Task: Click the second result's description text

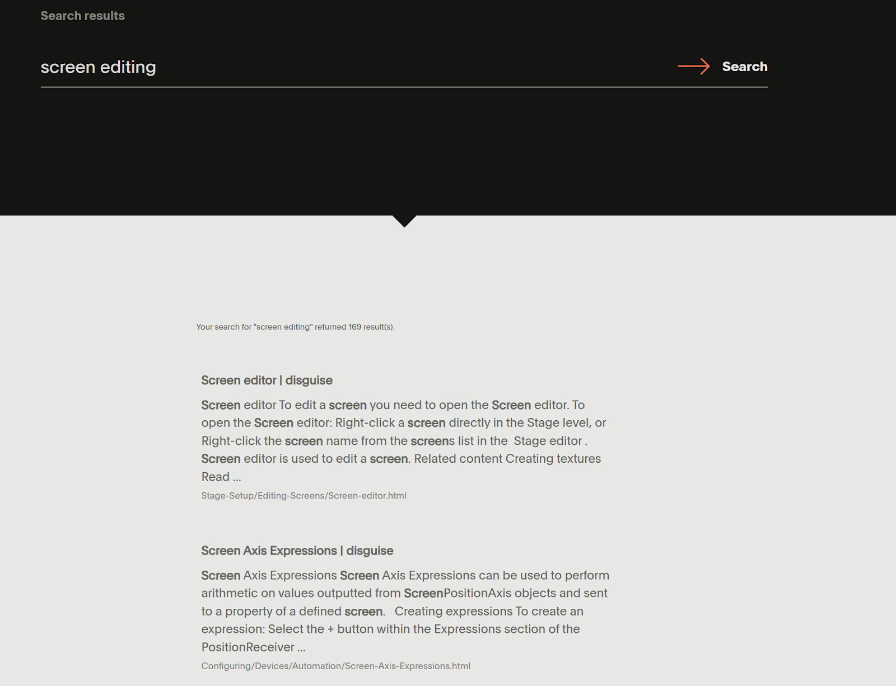Action: pos(403,611)
